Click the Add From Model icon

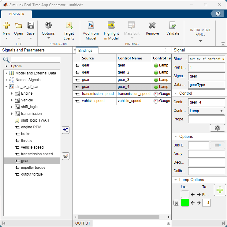91,26
